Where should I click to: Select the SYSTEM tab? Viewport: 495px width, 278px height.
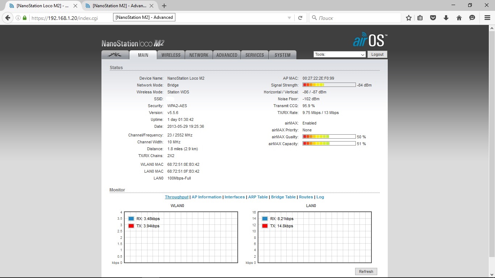(x=282, y=55)
